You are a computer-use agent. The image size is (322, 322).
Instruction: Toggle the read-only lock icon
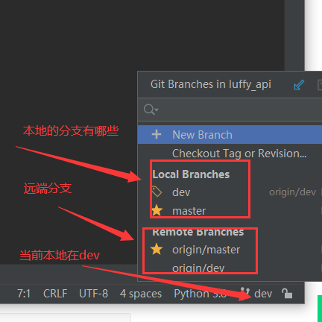tap(287, 293)
